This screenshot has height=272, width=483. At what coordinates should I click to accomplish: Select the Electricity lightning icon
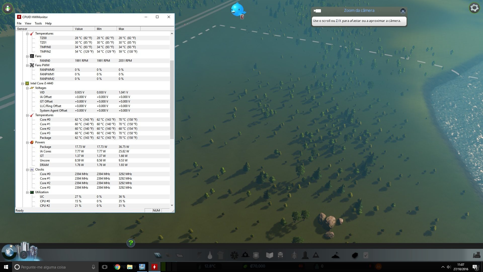point(199,255)
